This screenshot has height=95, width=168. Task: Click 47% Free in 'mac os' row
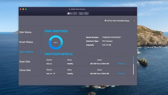point(121,64)
